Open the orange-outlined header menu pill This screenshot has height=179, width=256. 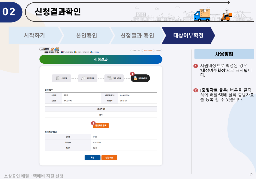coord(148,50)
